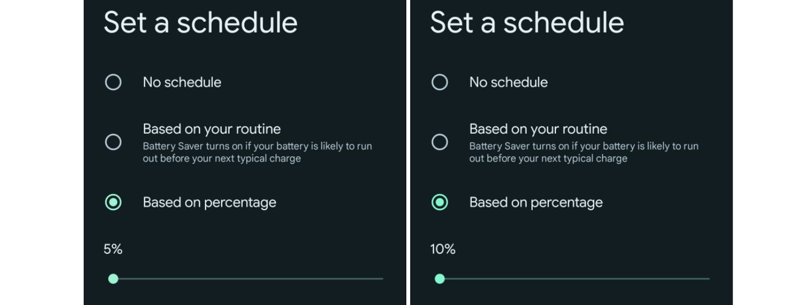
Task: Tap the No schedule label in the left screenshot
Action: point(182,82)
